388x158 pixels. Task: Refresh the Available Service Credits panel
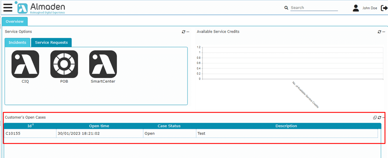tap(379, 32)
